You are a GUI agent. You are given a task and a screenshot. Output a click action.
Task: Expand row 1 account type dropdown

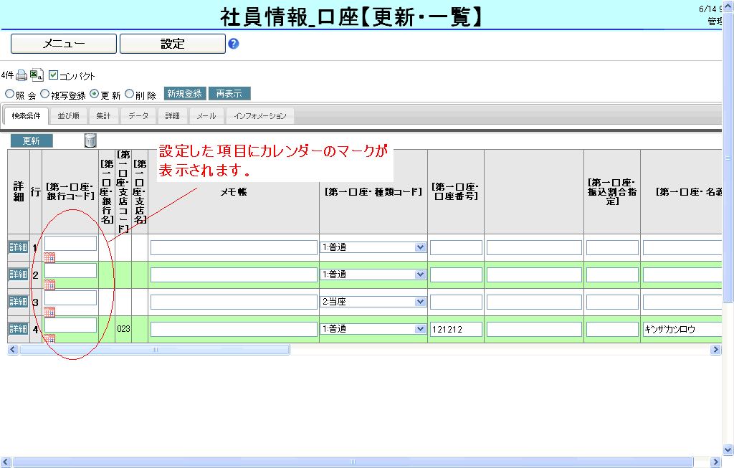click(x=420, y=247)
